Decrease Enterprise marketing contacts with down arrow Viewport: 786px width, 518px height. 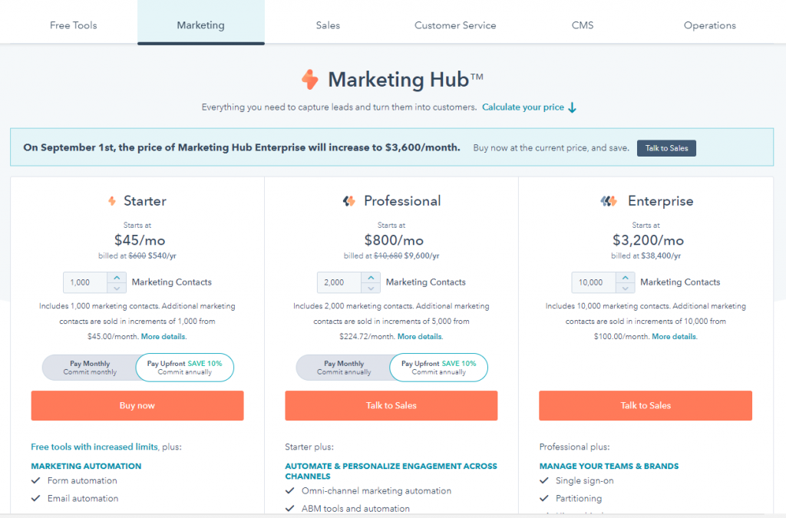pyautogui.click(x=625, y=288)
